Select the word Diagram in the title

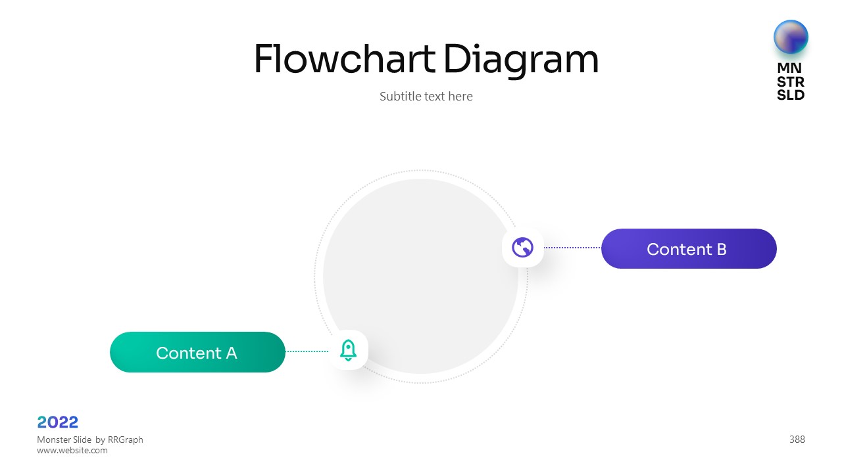[521, 59]
